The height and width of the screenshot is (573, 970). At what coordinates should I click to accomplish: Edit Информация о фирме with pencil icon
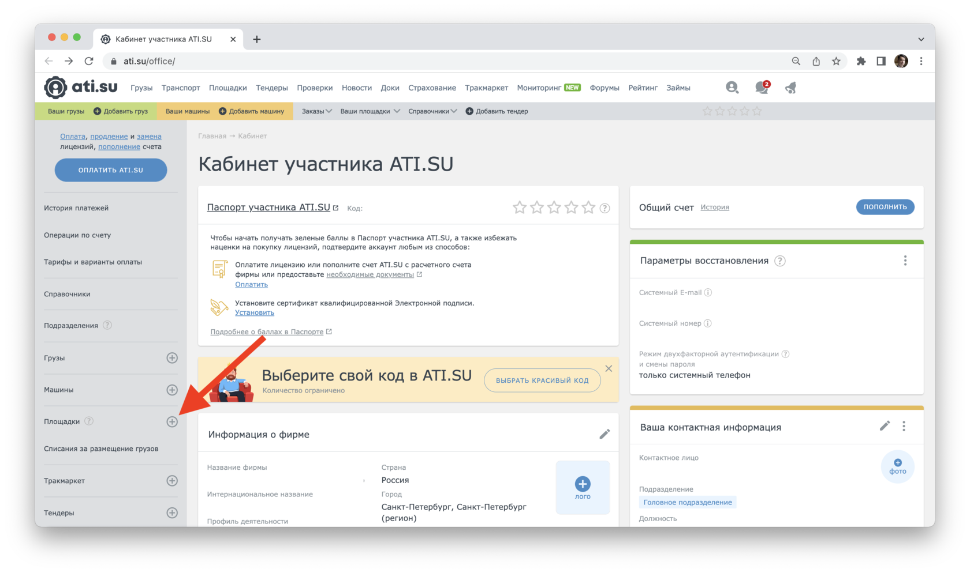pos(605,434)
